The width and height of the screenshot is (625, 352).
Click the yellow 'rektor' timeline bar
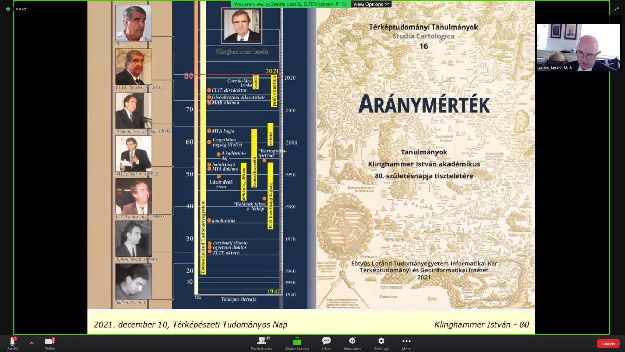coord(270,135)
